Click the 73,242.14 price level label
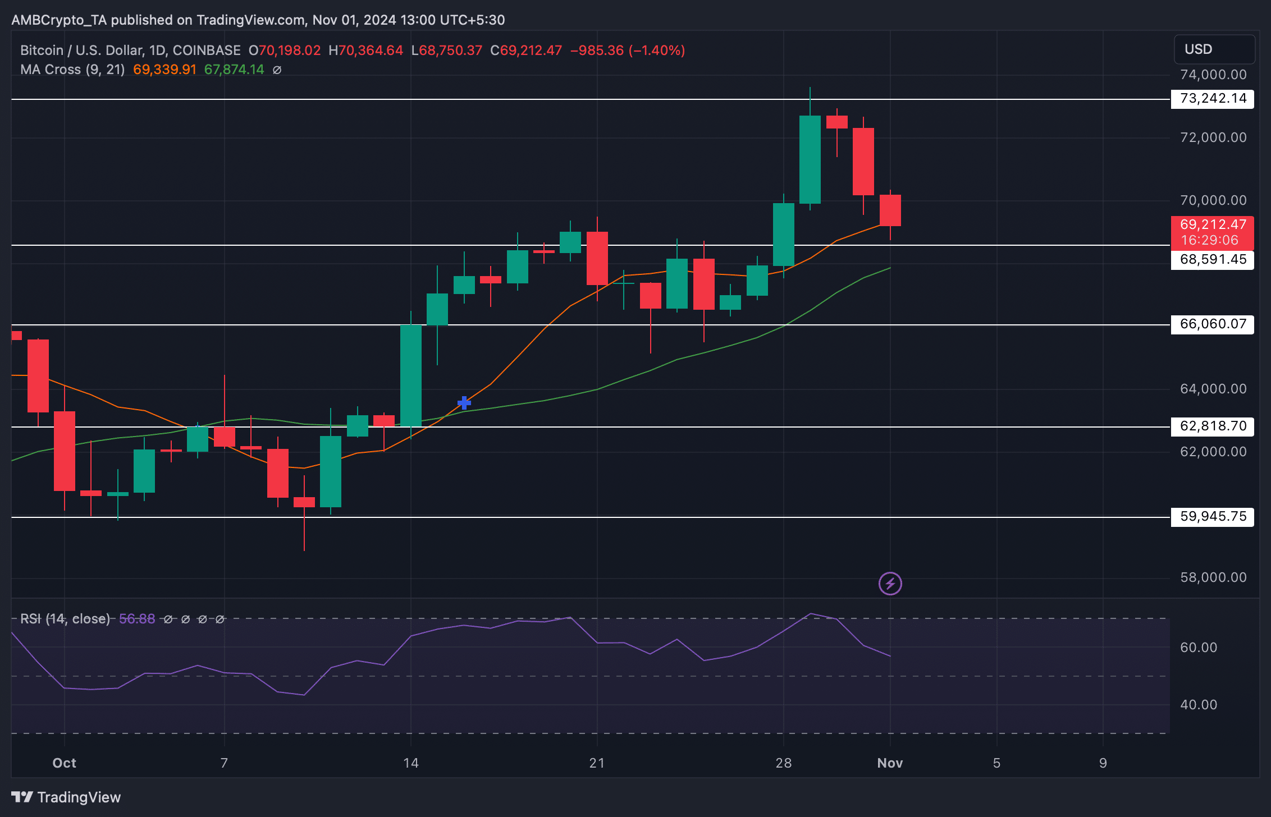The height and width of the screenshot is (817, 1271). pos(1213,99)
